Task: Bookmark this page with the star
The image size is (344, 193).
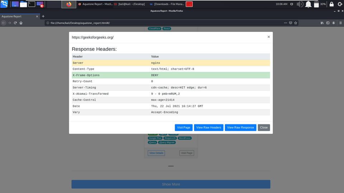Action: [296, 23]
